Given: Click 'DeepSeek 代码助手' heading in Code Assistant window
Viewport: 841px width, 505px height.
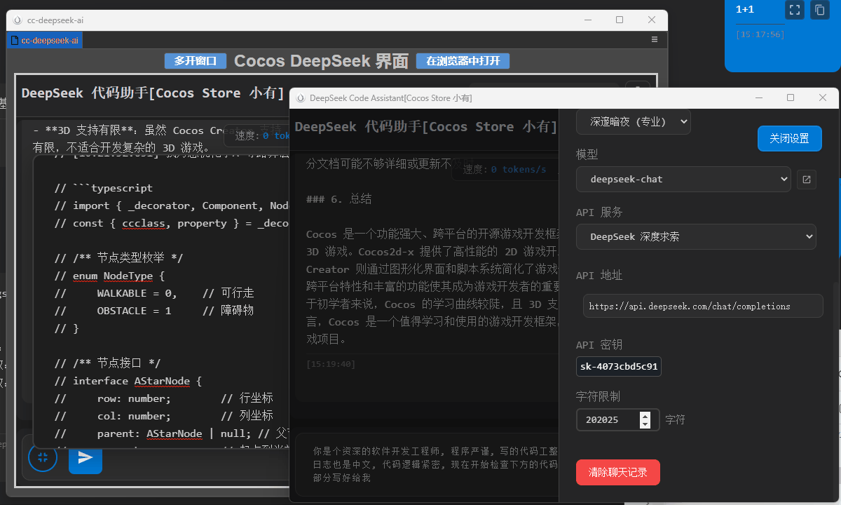Looking at the screenshot, I should tap(426, 127).
